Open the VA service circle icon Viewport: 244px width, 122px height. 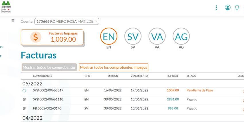[157, 37]
